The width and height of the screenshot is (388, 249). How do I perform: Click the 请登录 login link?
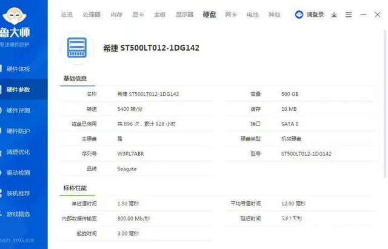315,15
